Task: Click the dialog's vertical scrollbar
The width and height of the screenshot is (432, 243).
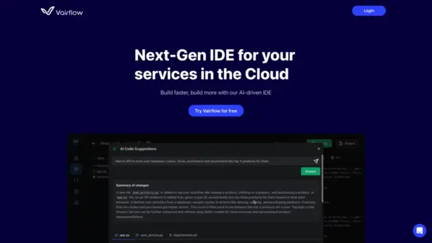Action: click(x=322, y=178)
